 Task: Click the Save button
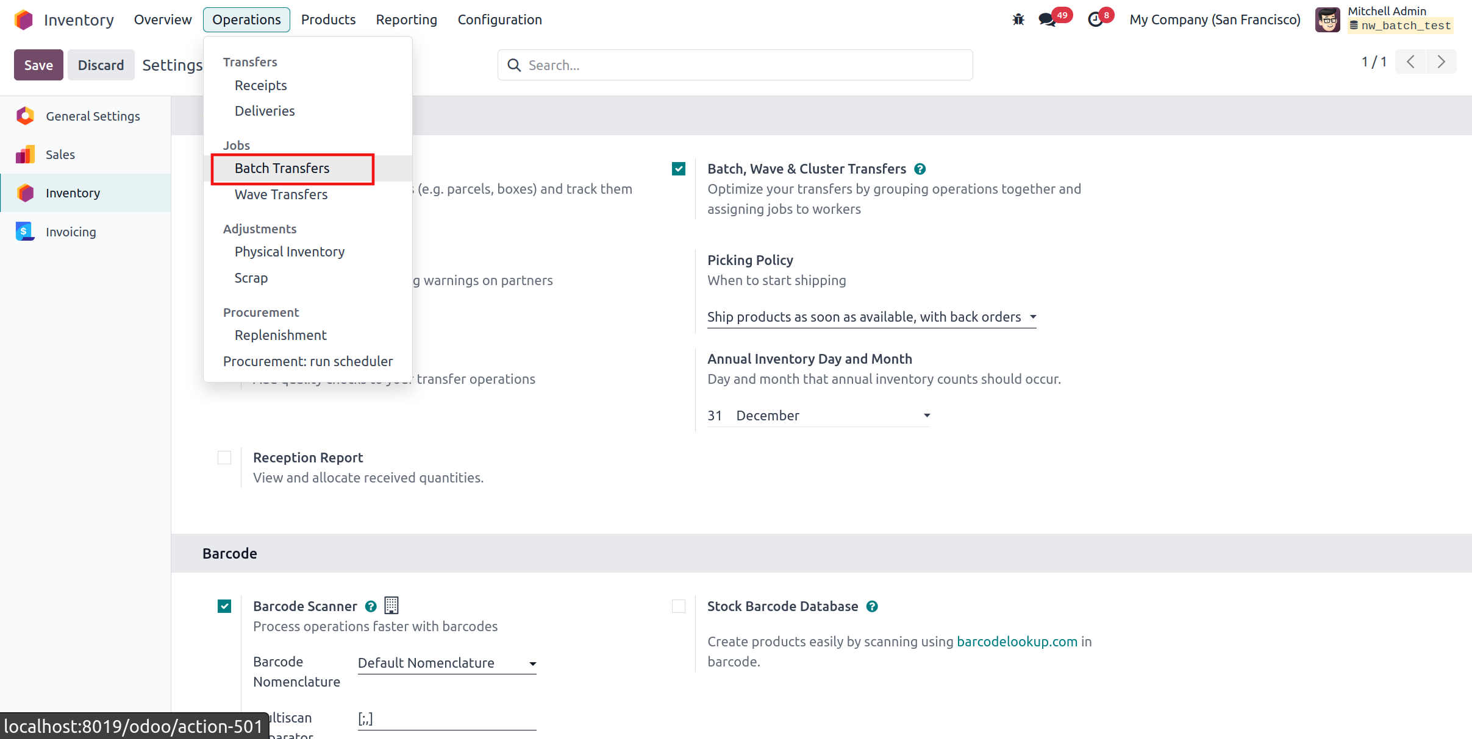[x=38, y=65]
